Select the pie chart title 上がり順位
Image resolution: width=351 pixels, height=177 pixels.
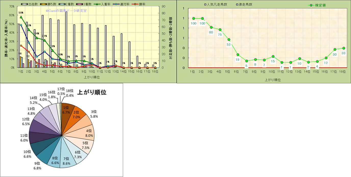(92, 92)
